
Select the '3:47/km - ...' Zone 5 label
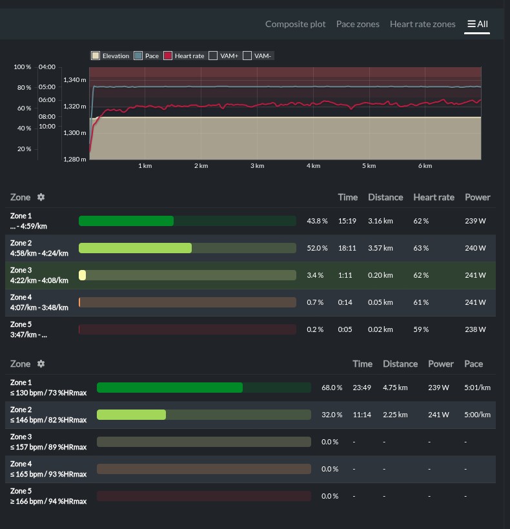tap(28, 335)
